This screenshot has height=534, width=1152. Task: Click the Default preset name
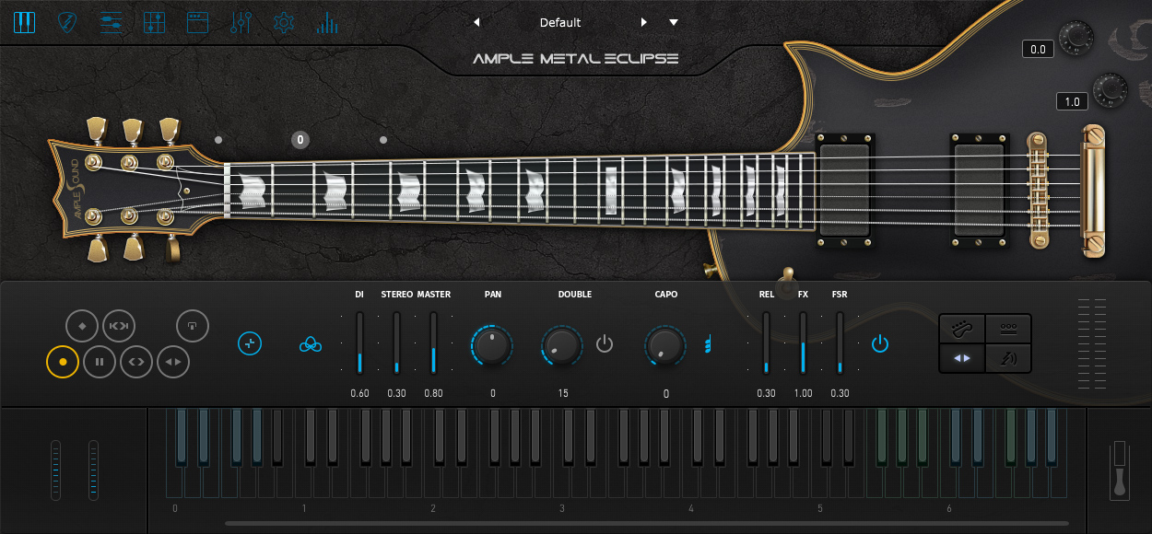point(560,22)
